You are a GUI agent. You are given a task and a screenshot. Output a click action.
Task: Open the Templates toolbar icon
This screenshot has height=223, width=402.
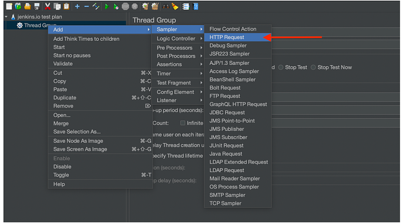click(x=18, y=6)
